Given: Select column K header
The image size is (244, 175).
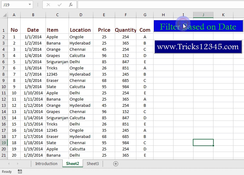Looking at the screenshot, I should pos(223,15).
